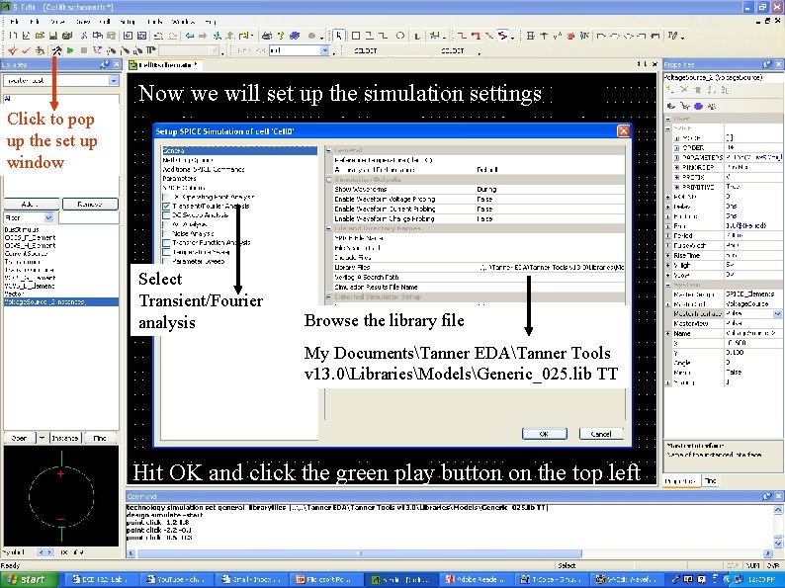Viewport: 785px width, 588px height.
Task: Collapse External Simulator Setup section
Action: (x=329, y=296)
